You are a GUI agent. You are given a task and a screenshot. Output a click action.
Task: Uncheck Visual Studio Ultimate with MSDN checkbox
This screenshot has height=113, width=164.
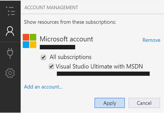[51, 66]
